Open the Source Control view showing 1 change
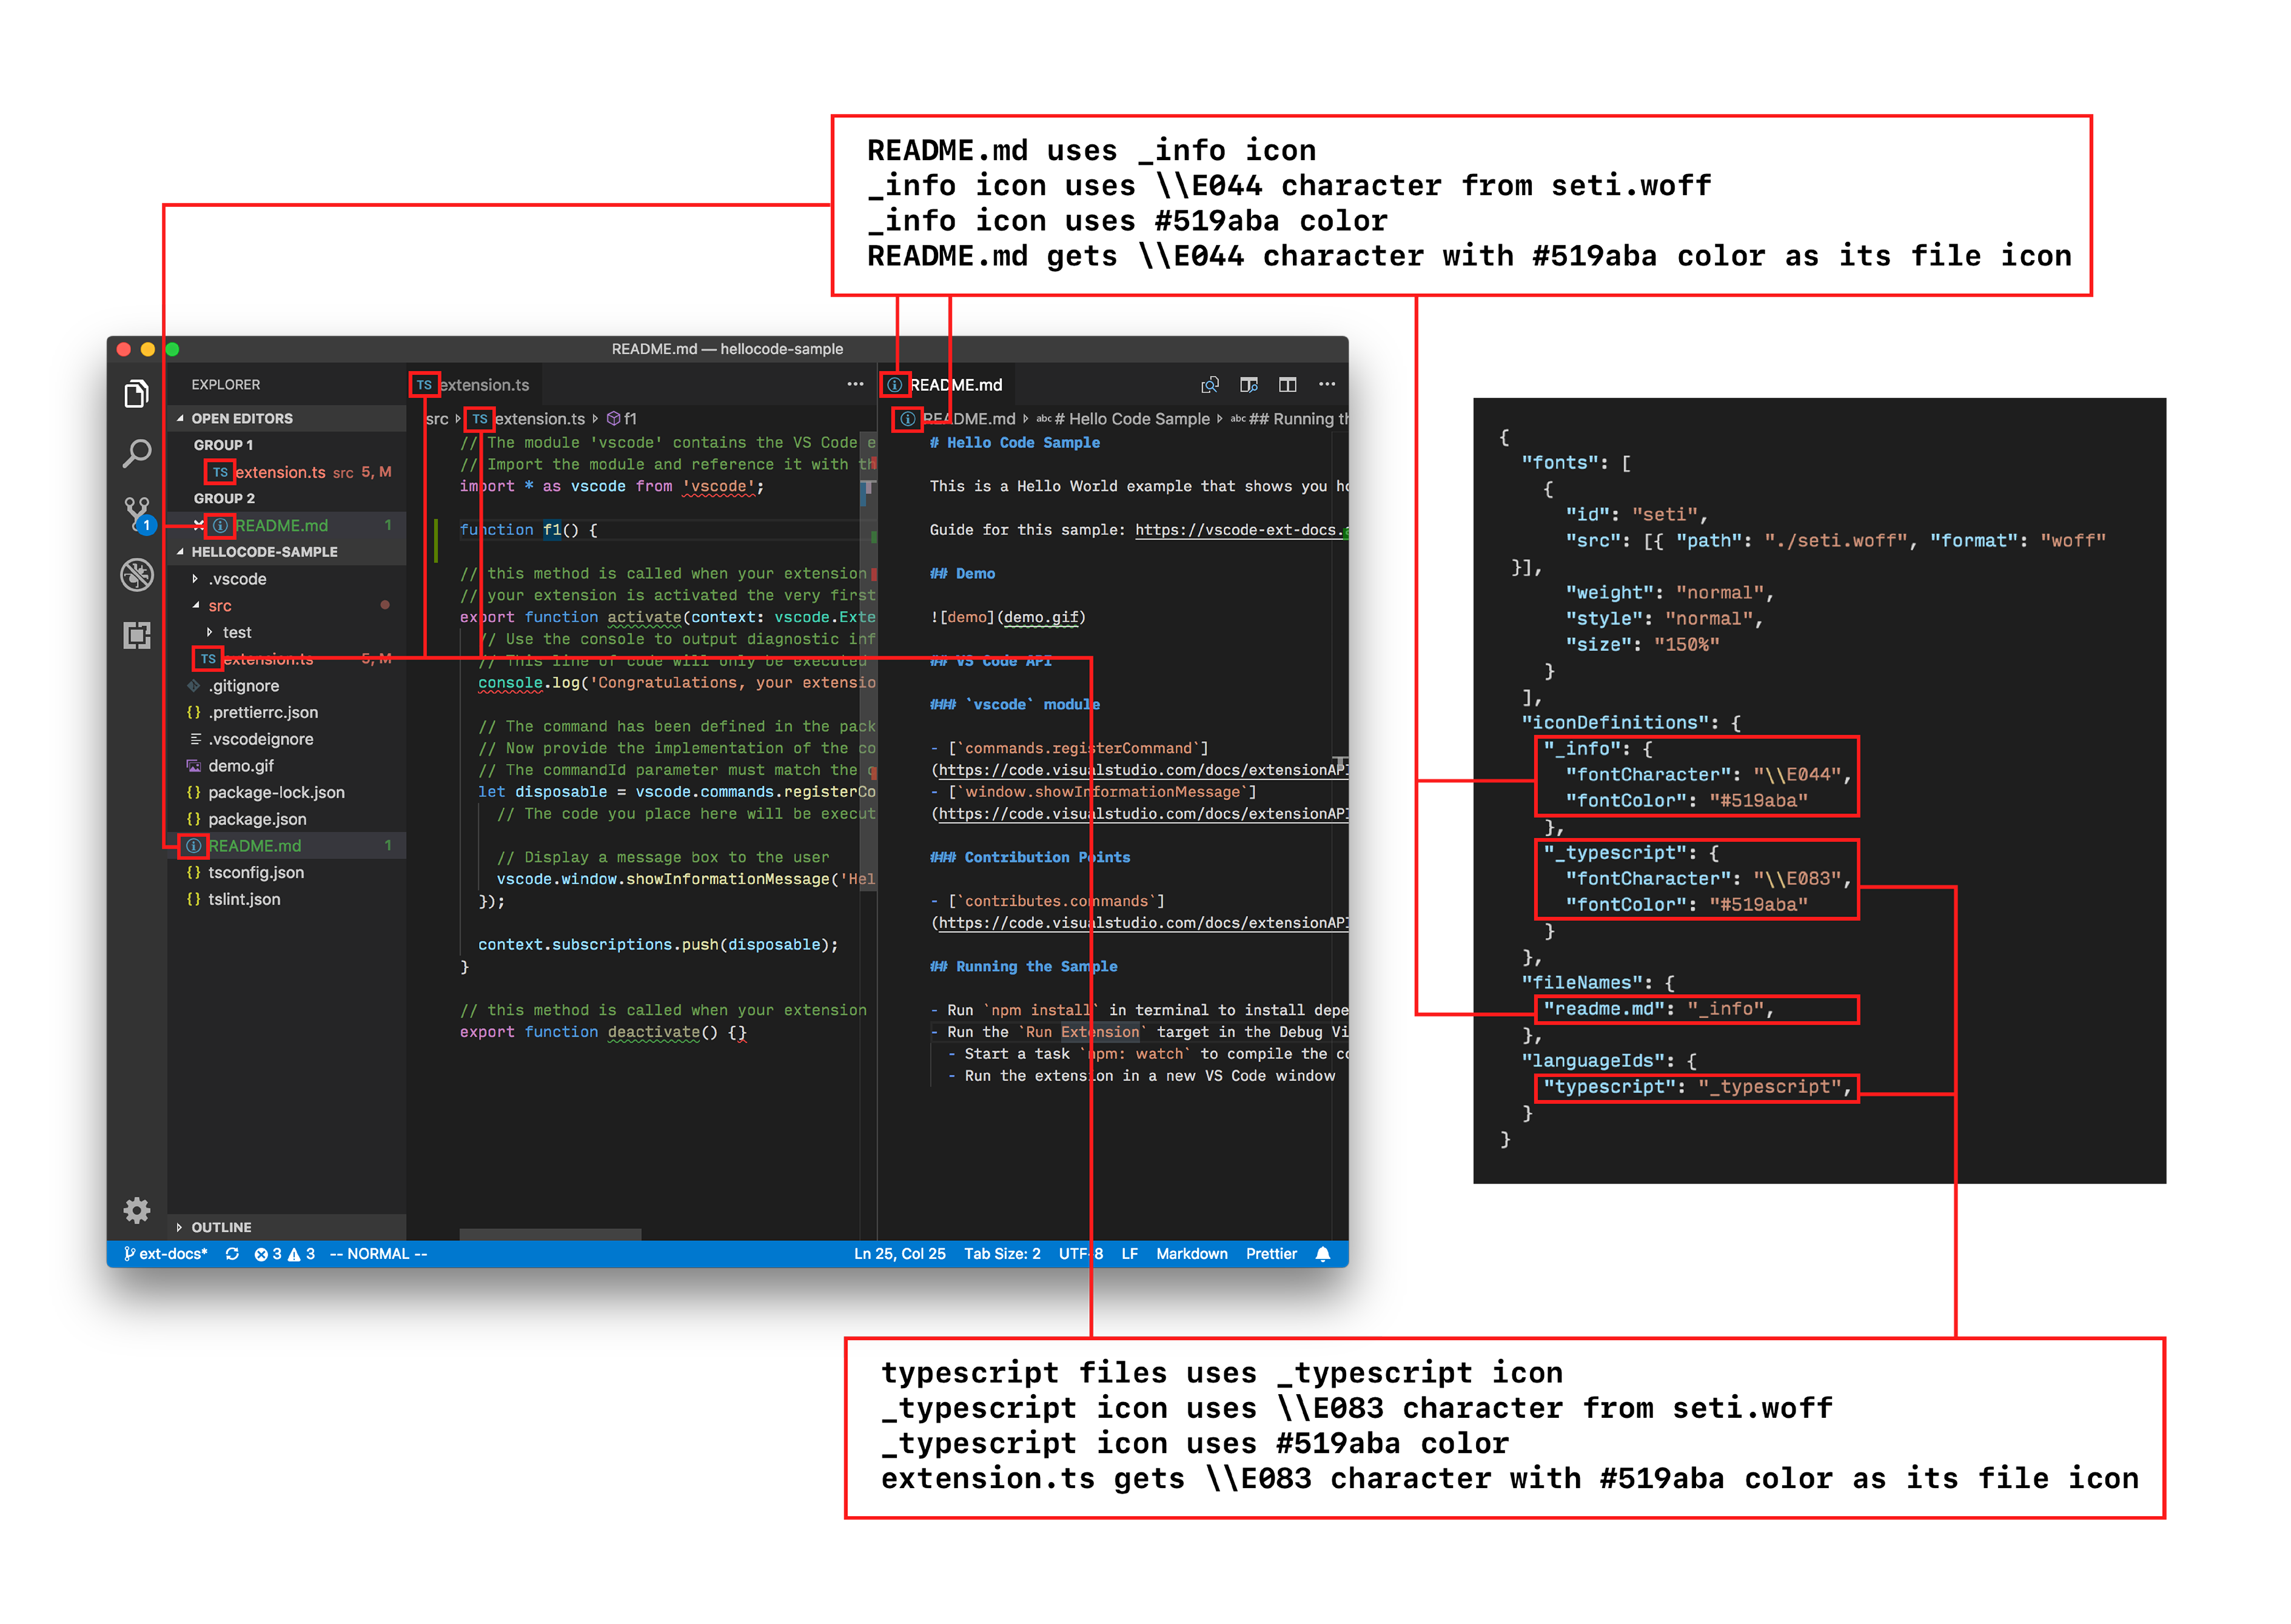Screen dimensions: 2291x1624 pos(137,512)
